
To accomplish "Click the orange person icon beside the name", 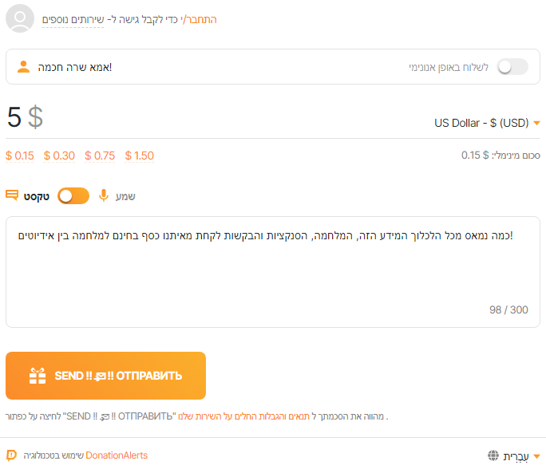I will pyautogui.click(x=24, y=66).
